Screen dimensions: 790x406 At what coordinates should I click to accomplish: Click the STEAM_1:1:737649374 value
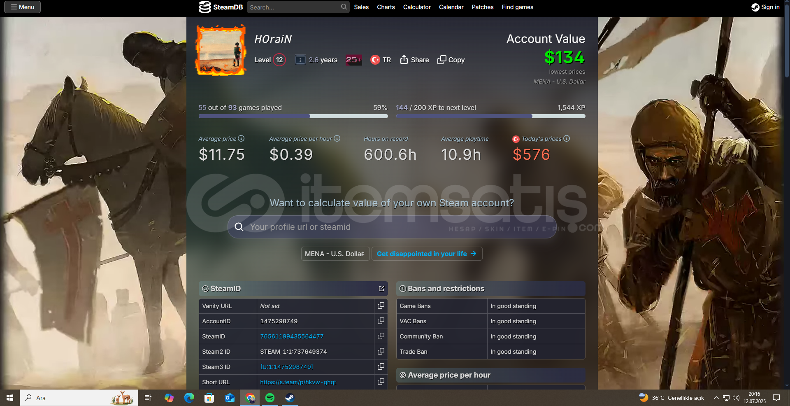click(x=293, y=352)
